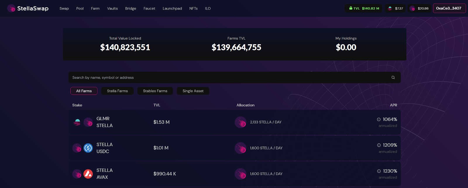Click the 1230% APR value

click(390, 171)
